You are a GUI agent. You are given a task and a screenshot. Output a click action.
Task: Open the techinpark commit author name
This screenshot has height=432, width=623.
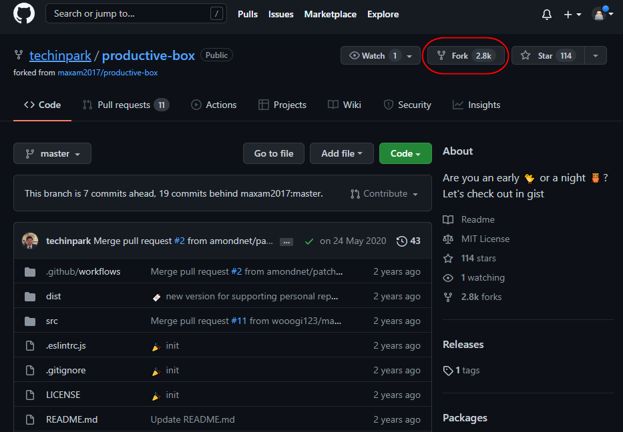tap(68, 241)
